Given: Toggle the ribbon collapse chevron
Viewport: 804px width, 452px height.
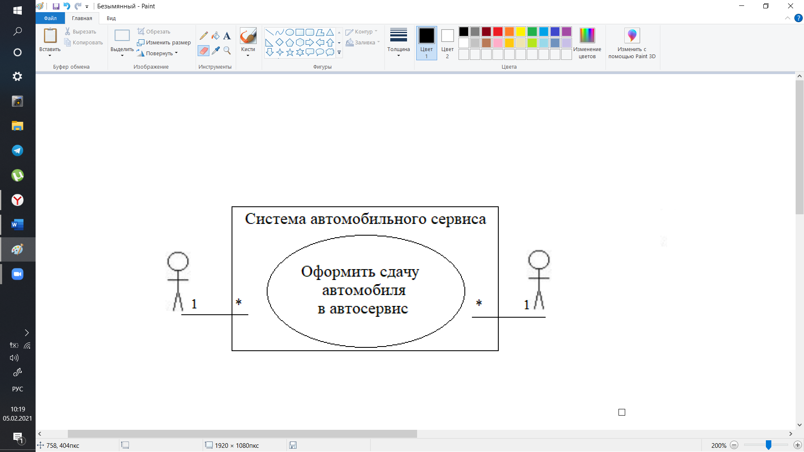Looking at the screenshot, I should click(787, 18).
